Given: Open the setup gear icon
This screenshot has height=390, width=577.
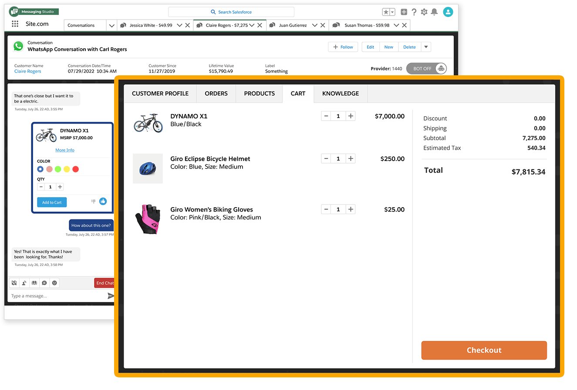Looking at the screenshot, I should click(x=424, y=12).
